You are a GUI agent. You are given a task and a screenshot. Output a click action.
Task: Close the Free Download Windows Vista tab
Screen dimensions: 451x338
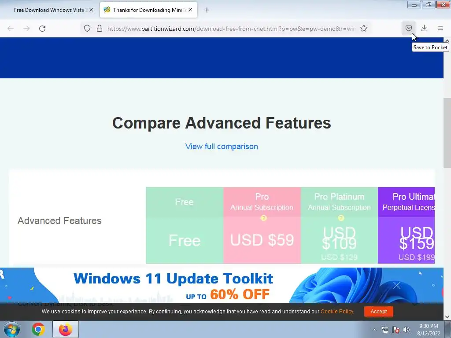tap(91, 10)
